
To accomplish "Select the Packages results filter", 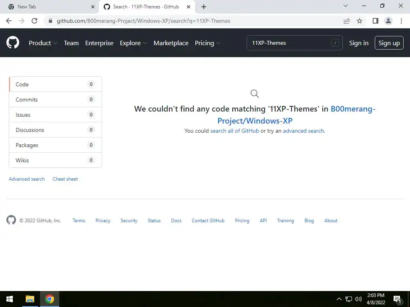I will pyautogui.click(x=55, y=145).
